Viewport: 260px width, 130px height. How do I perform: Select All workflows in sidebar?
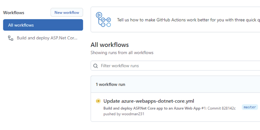click(43, 25)
